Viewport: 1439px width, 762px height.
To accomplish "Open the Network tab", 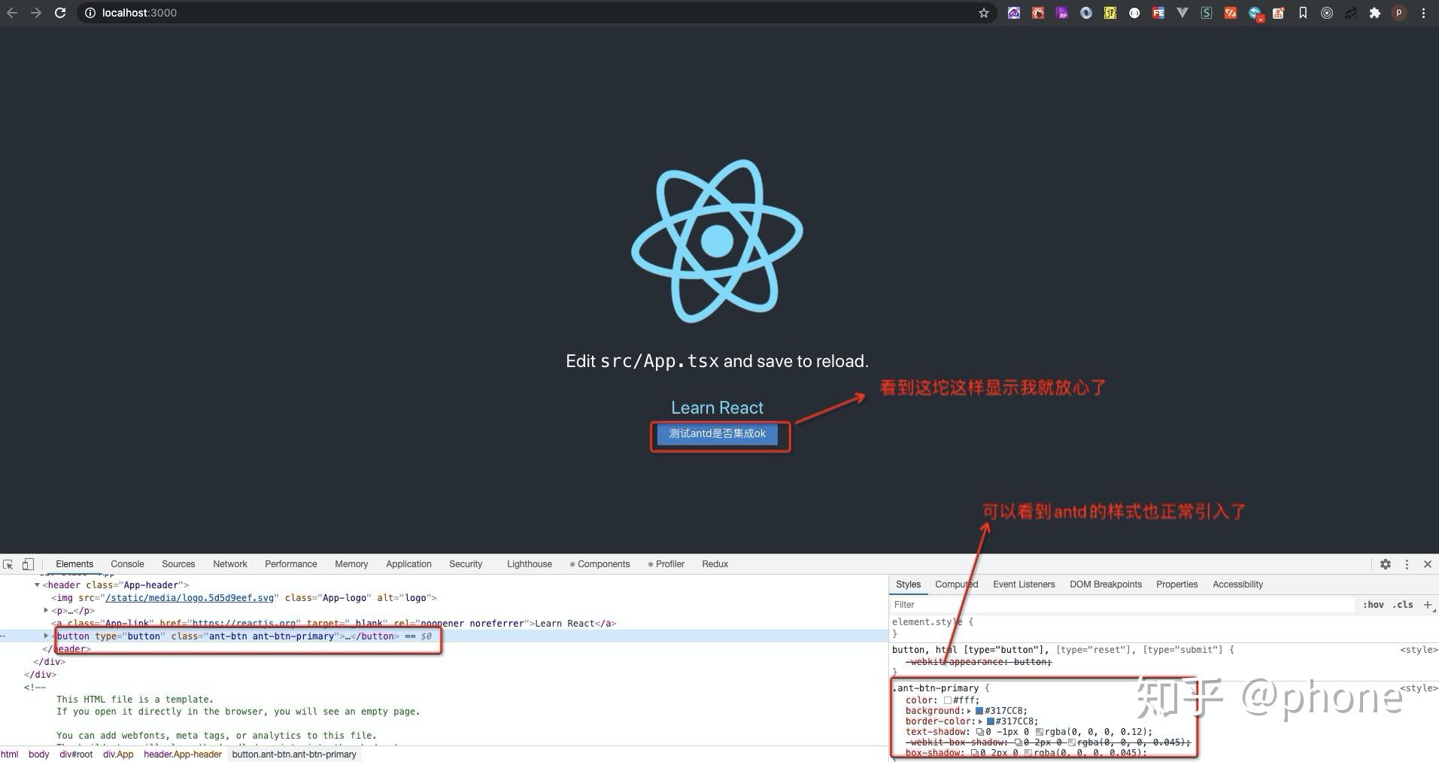I will point(230,564).
